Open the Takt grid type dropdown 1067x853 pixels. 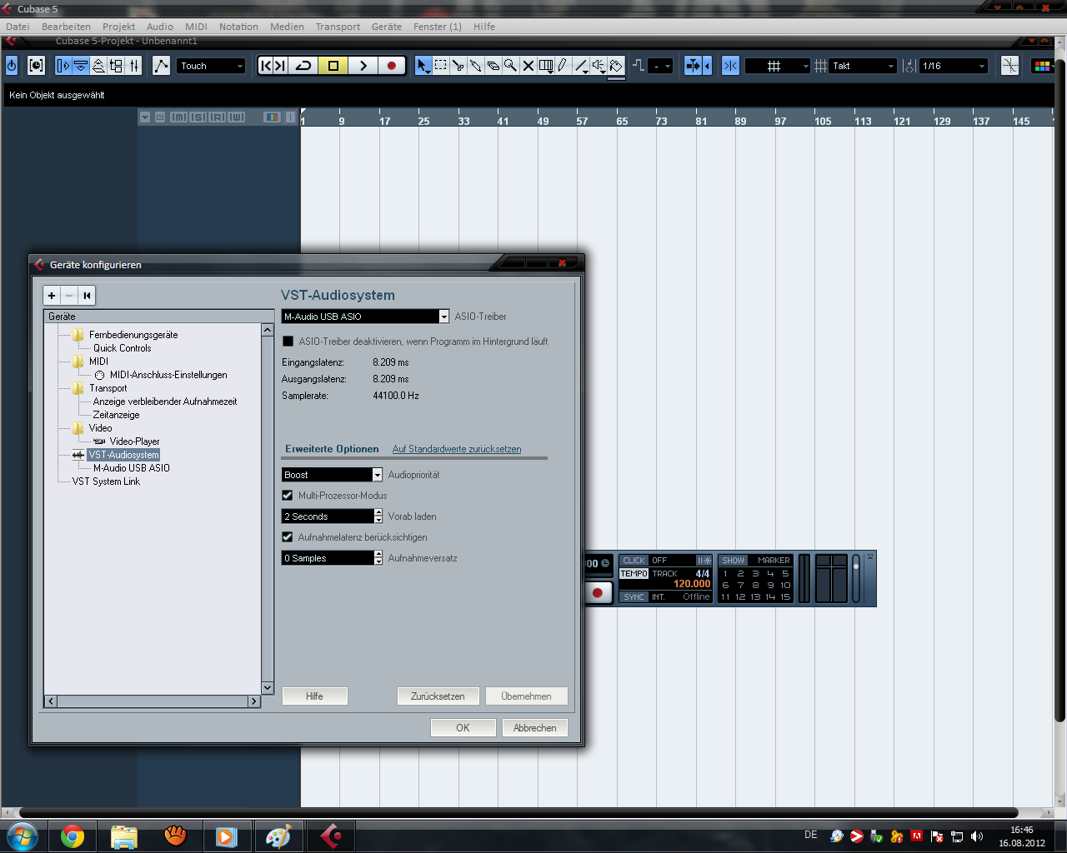pyautogui.click(x=864, y=66)
